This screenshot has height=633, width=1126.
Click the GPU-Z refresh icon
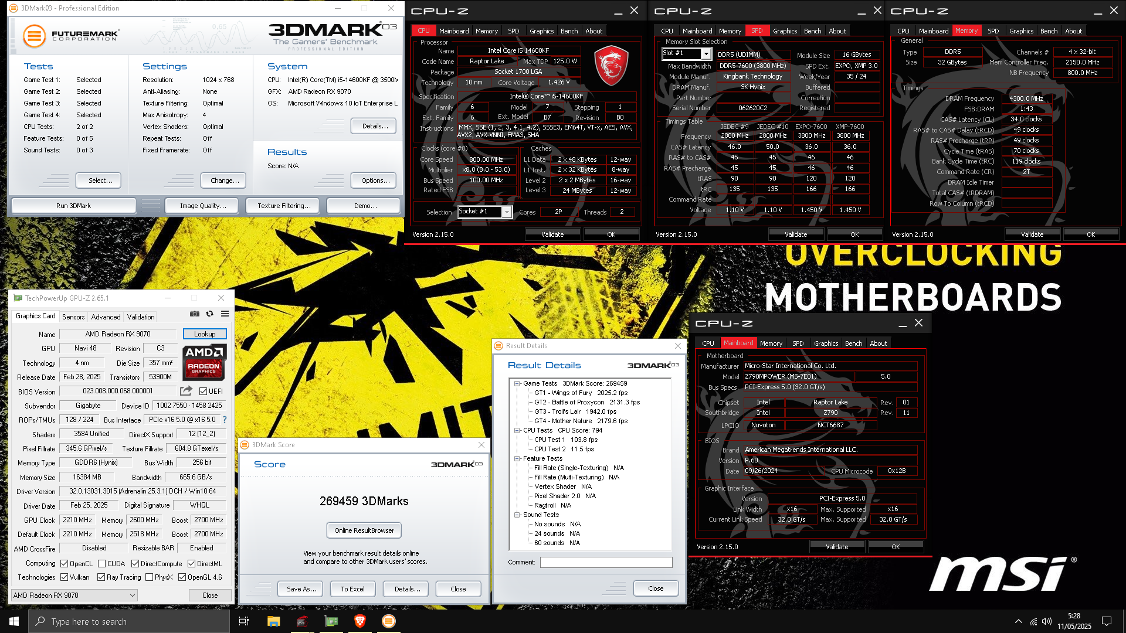(x=209, y=314)
